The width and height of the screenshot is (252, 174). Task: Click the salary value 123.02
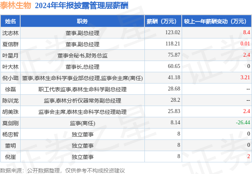point(173,32)
